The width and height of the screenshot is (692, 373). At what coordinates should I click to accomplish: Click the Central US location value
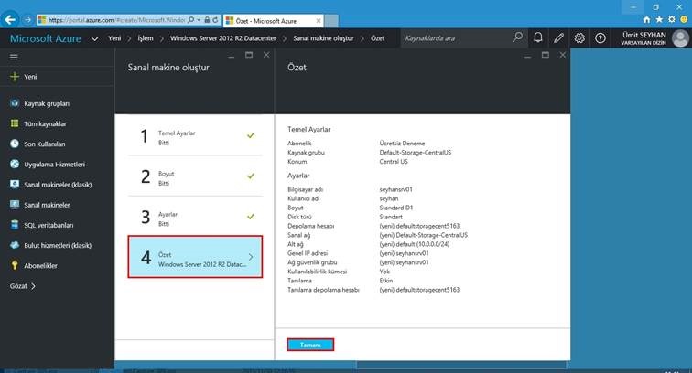click(394, 162)
